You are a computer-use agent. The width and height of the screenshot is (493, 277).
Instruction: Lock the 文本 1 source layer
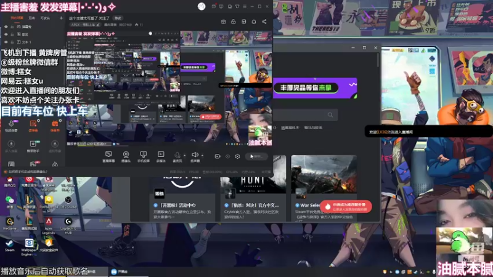tap(12, 42)
